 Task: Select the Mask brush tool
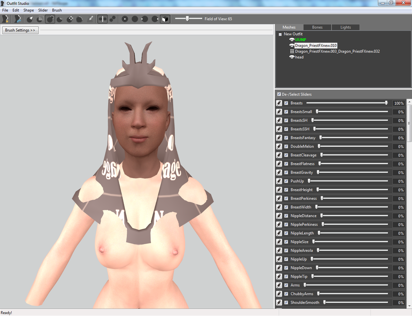40,19
